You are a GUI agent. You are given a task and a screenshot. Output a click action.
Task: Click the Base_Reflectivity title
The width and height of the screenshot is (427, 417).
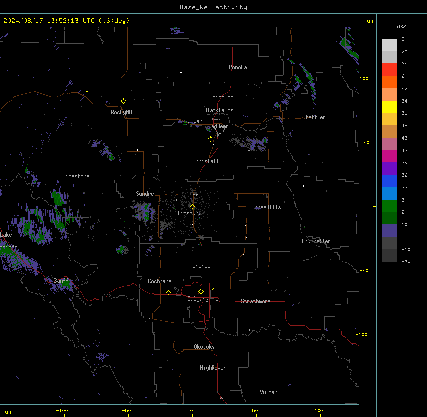coord(213,7)
